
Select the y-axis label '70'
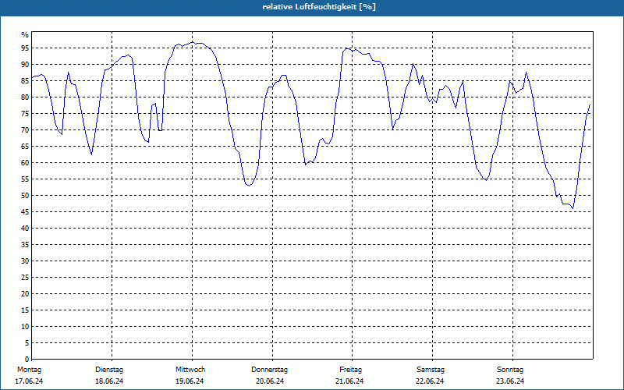pyautogui.click(x=25, y=130)
